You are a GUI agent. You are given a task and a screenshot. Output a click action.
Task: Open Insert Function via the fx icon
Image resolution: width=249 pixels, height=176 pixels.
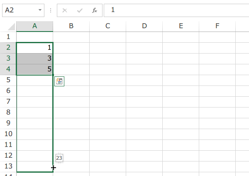point(95,10)
